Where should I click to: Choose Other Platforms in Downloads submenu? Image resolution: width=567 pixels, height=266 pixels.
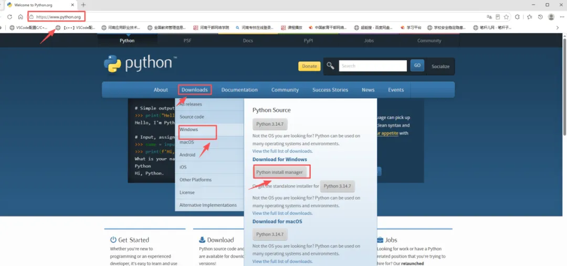pos(209,180)
